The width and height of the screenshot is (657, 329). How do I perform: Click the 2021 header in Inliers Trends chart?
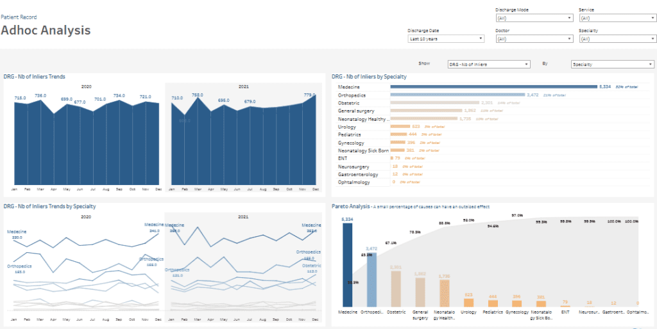[244, 86]
